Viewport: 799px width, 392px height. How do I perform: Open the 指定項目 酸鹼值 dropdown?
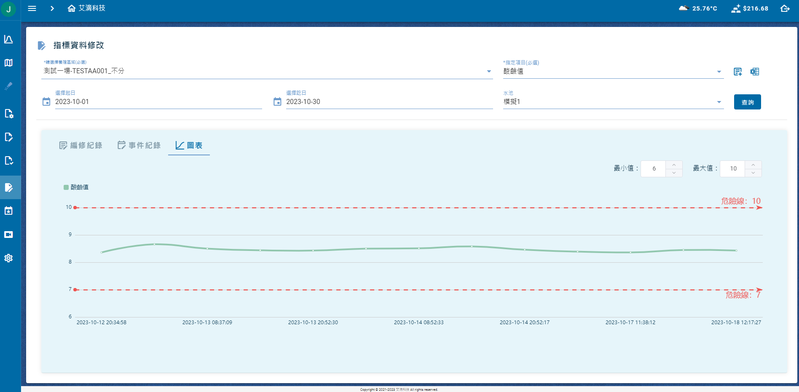(719, 72)
